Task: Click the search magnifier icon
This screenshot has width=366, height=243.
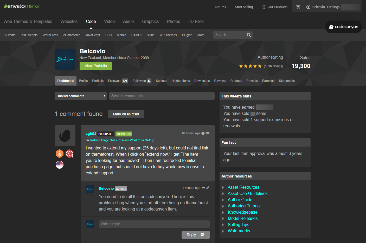Action: (249, 35)
